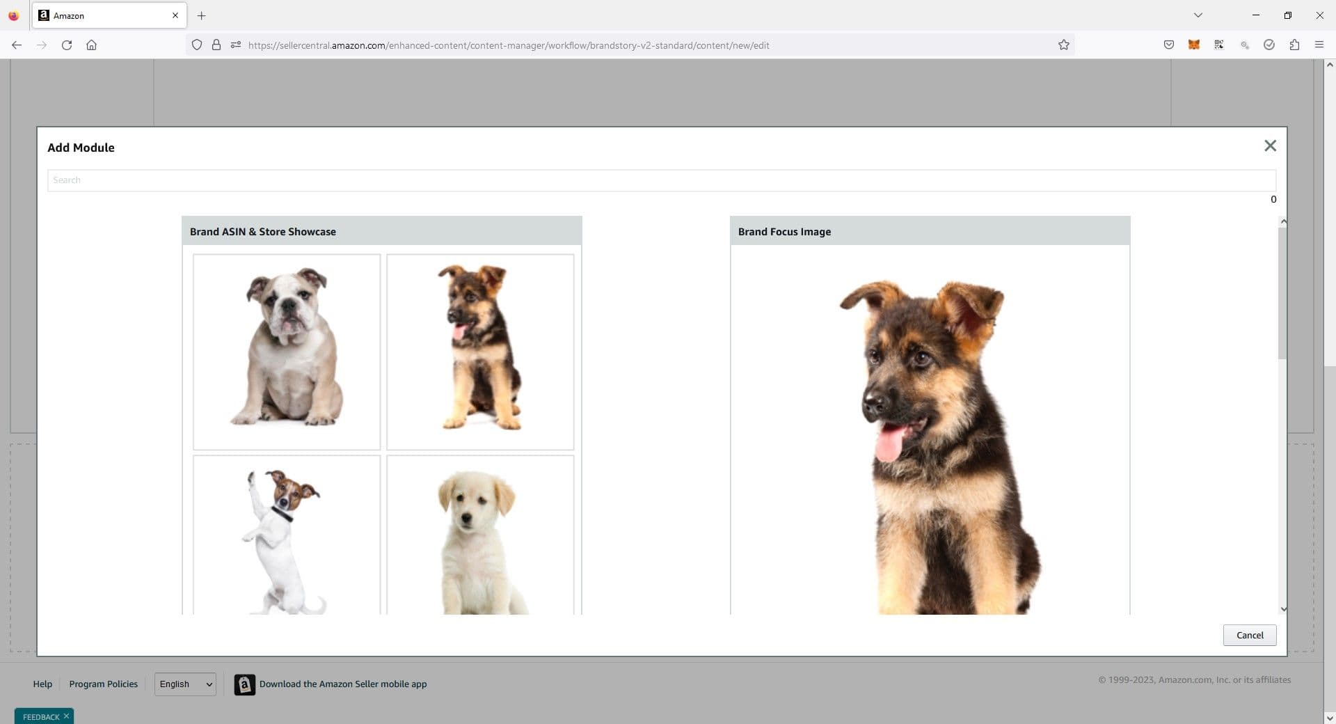1336x724 pixels.
Task: Open the checkmark circle extension icon
Action: [x=1269, y=45]
